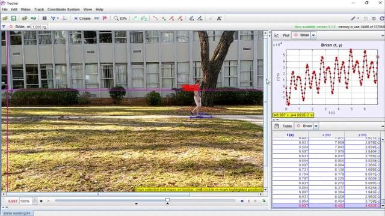This screenshot has height=216, width=385.
Task: Click the new version available link
Action: point(315,26)
